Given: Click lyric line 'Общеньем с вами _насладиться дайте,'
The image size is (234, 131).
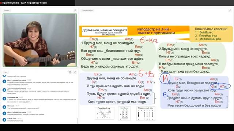Looking at the screenshot, I should [x=113, y=59].
